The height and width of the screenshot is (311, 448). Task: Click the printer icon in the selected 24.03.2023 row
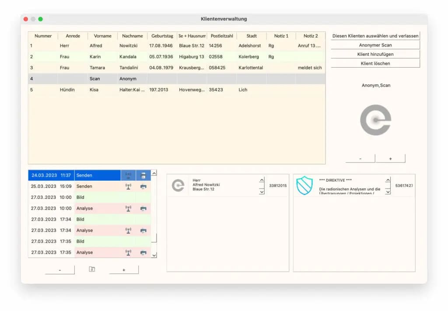click(x=143, y=176)
